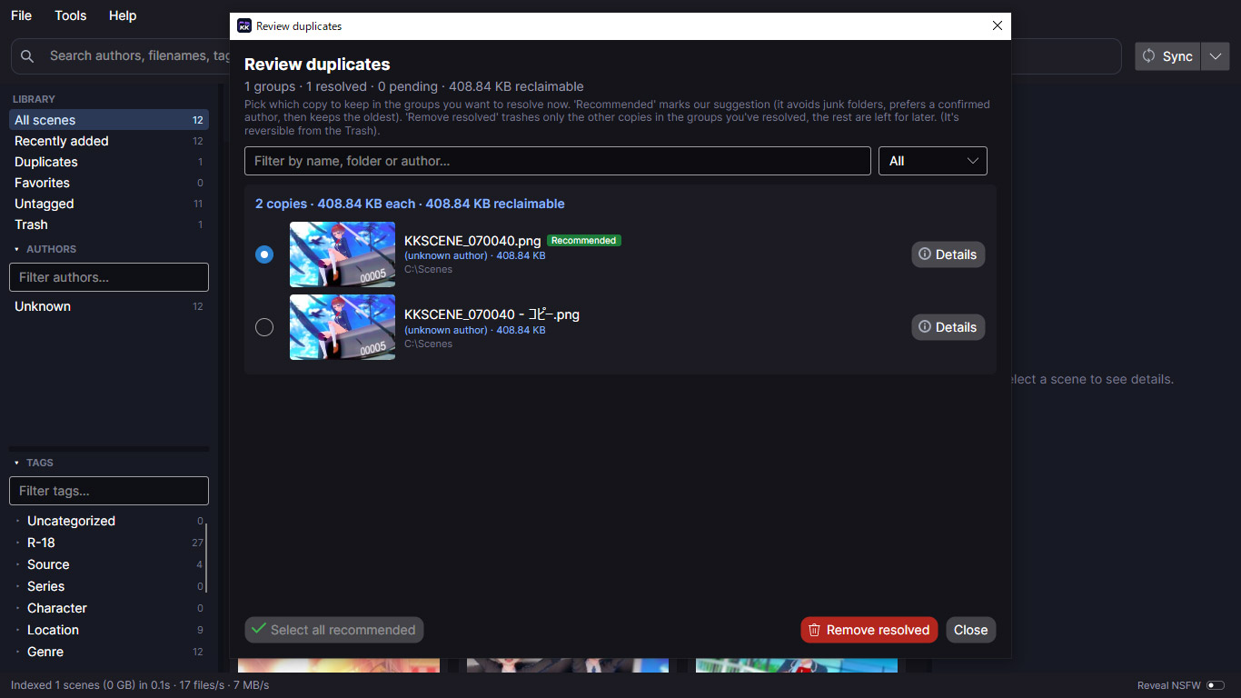Select radio for the コピー copy file
This screenshot has height=698, width=1241.
(x=264, y=327)
